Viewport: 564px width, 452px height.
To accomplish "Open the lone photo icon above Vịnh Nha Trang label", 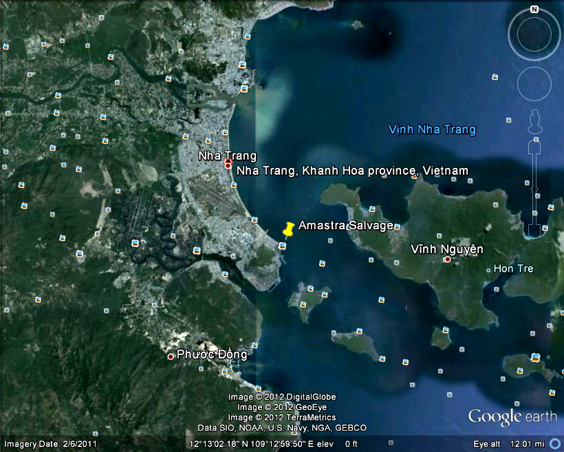I will 495,77.
